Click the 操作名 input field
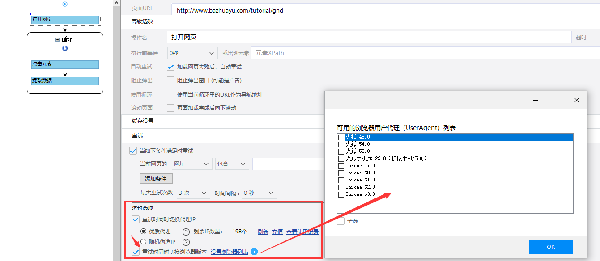Image resolution: width=600 pixels, height=261 pixels. point(369,37)
